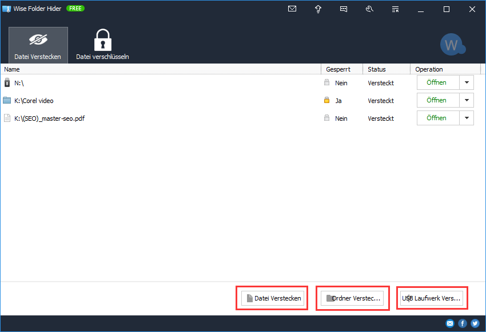Select the N:\ entry
Image resolution: width=486 pixels, height=332 pixels.
click(19, 83)
